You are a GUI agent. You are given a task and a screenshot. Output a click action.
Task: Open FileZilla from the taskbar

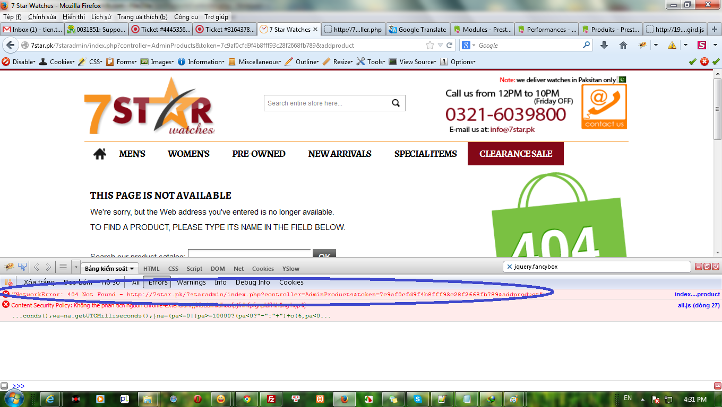tap(271, 399)
